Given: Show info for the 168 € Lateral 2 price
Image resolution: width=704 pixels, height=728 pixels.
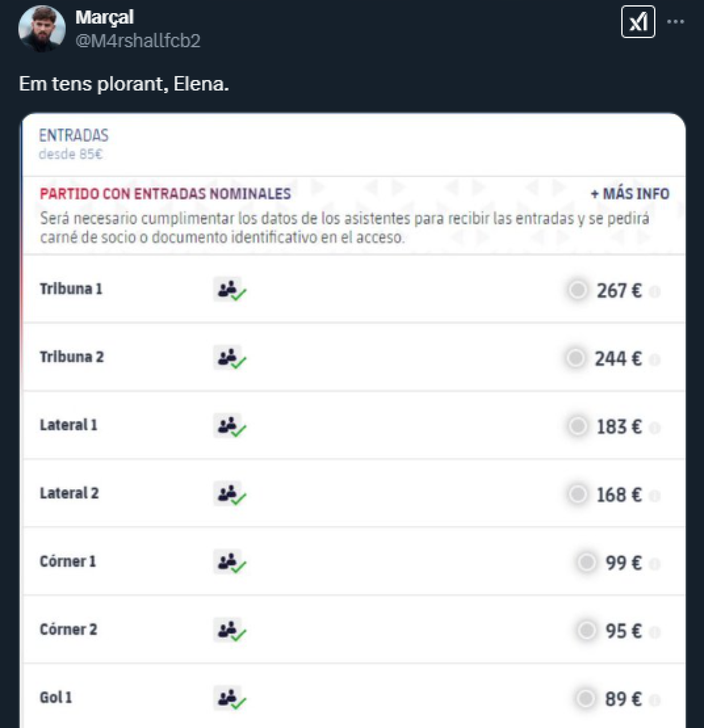Looking at the screenshot, I should (x=654, y=496).
